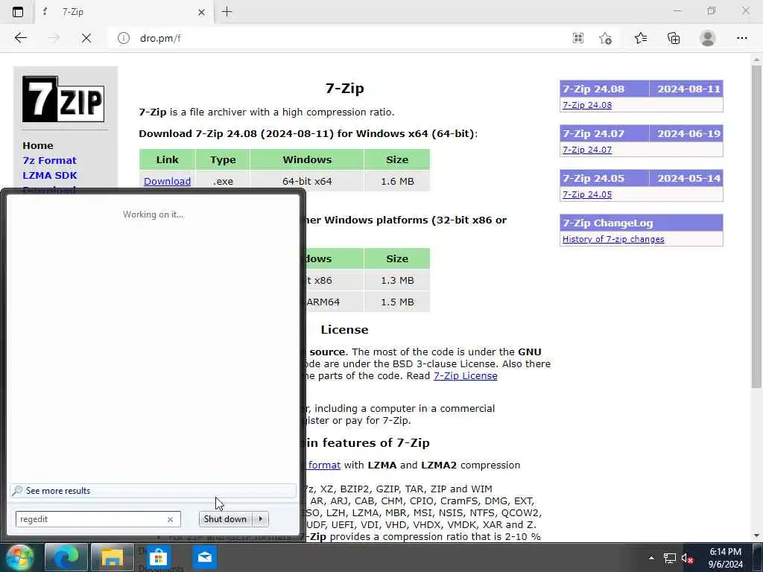This screenshot has width=763, height=572.
Task: Click the Working on it... status text
Action: [x=153, y=214]
